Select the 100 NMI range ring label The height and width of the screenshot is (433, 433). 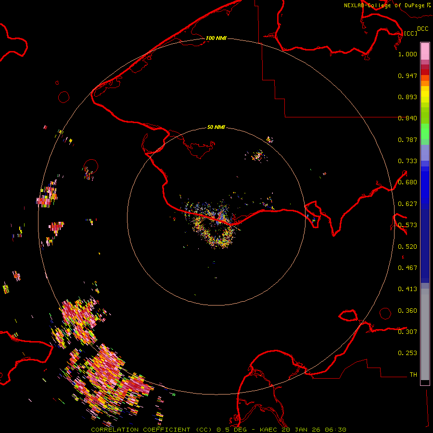[216, 38]
